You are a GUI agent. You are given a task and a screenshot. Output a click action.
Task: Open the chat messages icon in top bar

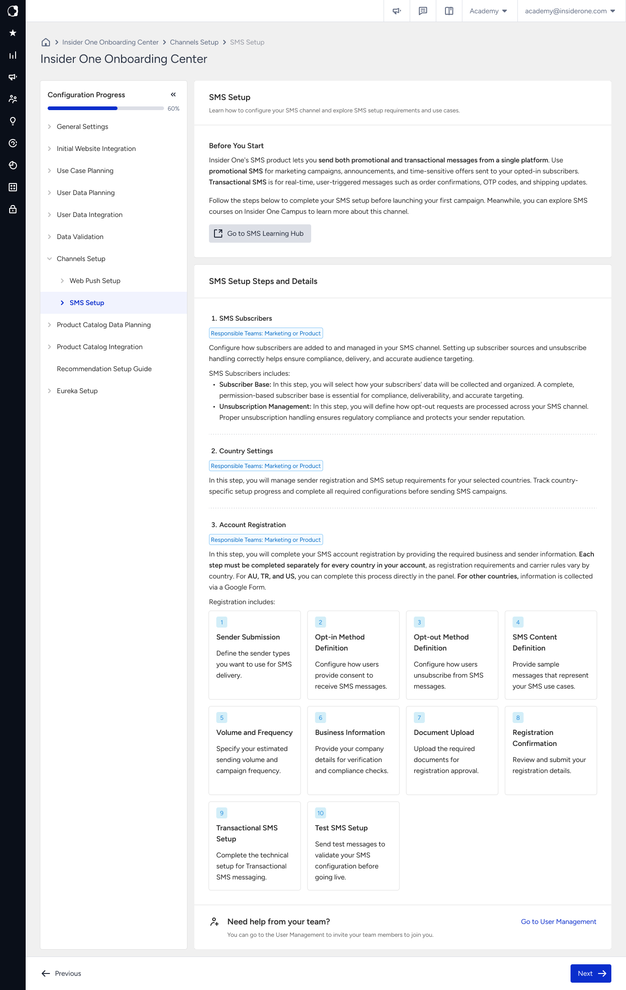[423, 11]
